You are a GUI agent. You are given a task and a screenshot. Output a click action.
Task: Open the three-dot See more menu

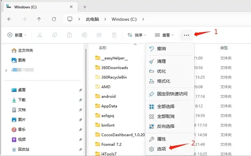point(186,35)
